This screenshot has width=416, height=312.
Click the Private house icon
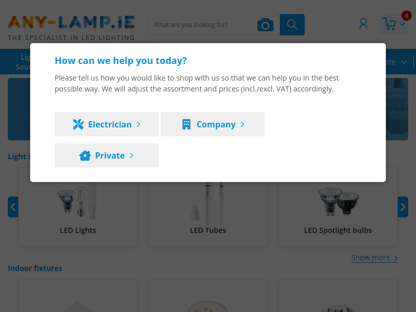[85, 155]
